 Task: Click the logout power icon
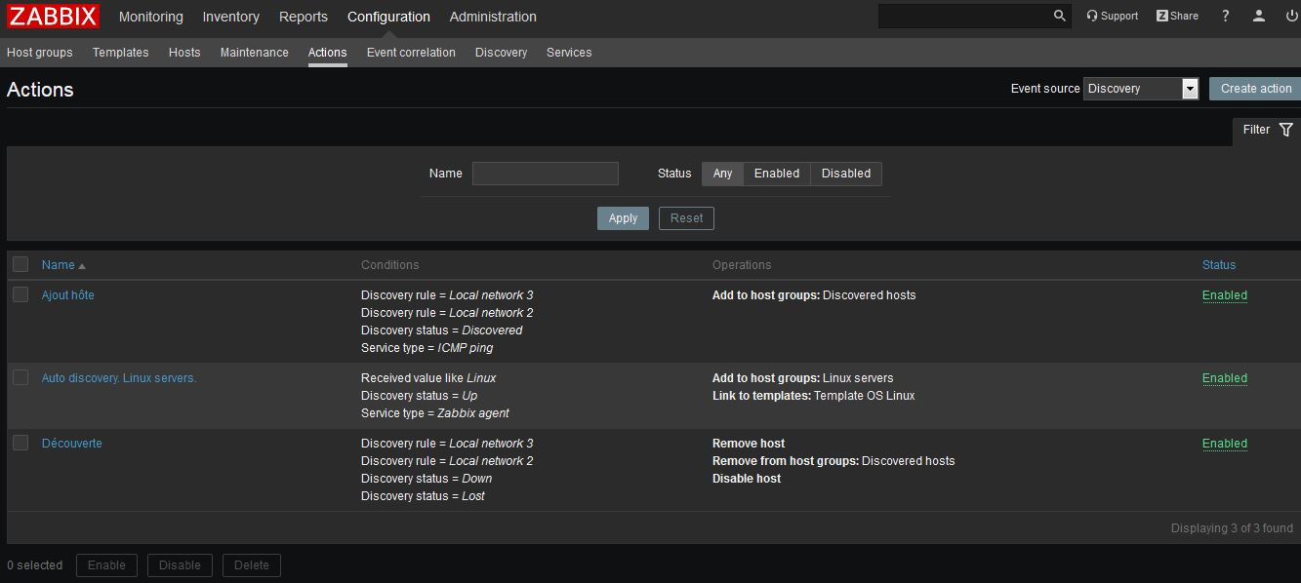pos(1290,16)
